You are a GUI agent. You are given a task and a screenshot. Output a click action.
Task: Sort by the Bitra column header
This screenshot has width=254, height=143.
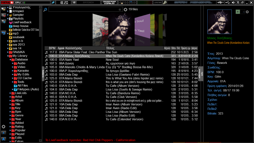(173, 48)
